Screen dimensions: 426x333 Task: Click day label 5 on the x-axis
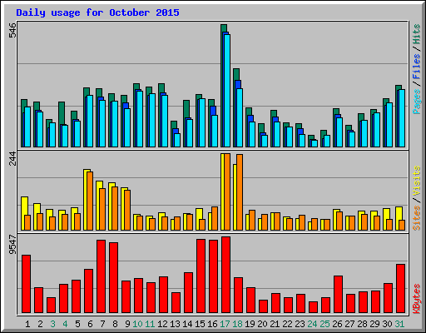(77, 324)
